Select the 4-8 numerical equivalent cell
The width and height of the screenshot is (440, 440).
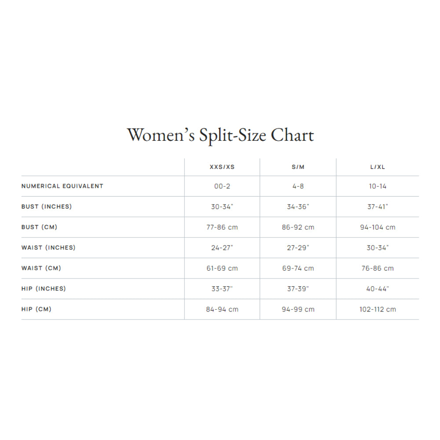pyautogui.click(x=298, y=186)
